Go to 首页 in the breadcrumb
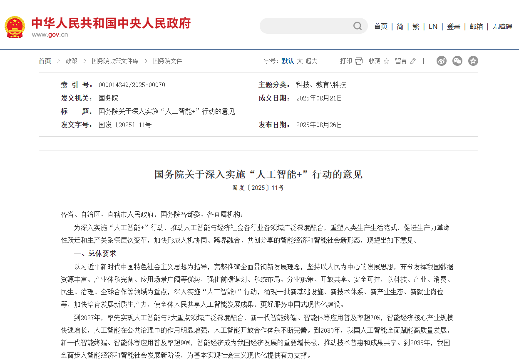The width and height of the screenshot is (519, 363). (x=45, y=61)
